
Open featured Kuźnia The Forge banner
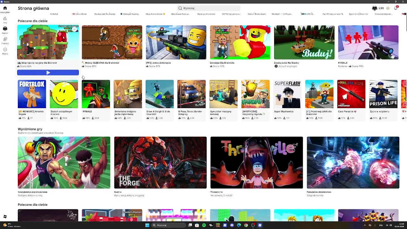(x=160, y=163)
